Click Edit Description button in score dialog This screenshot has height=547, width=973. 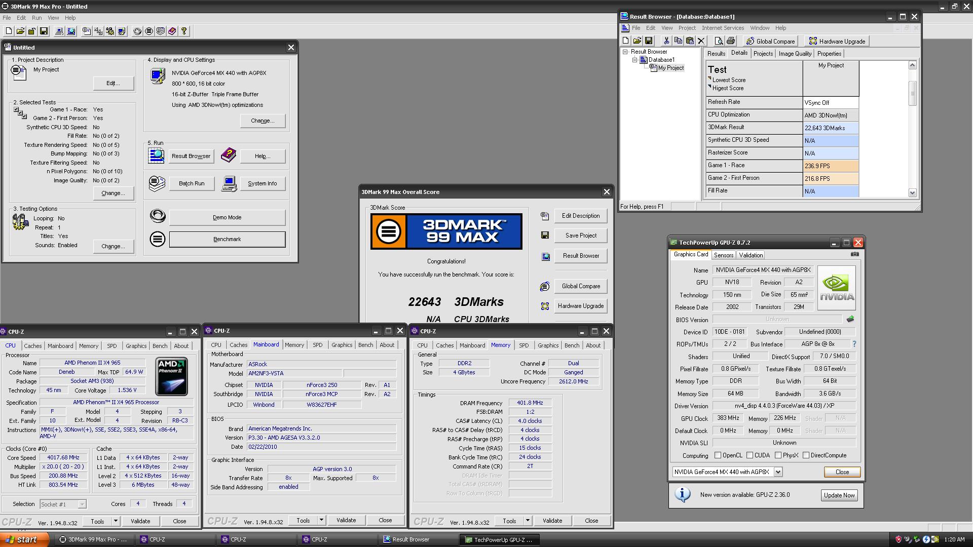click(x=581, y=216)
